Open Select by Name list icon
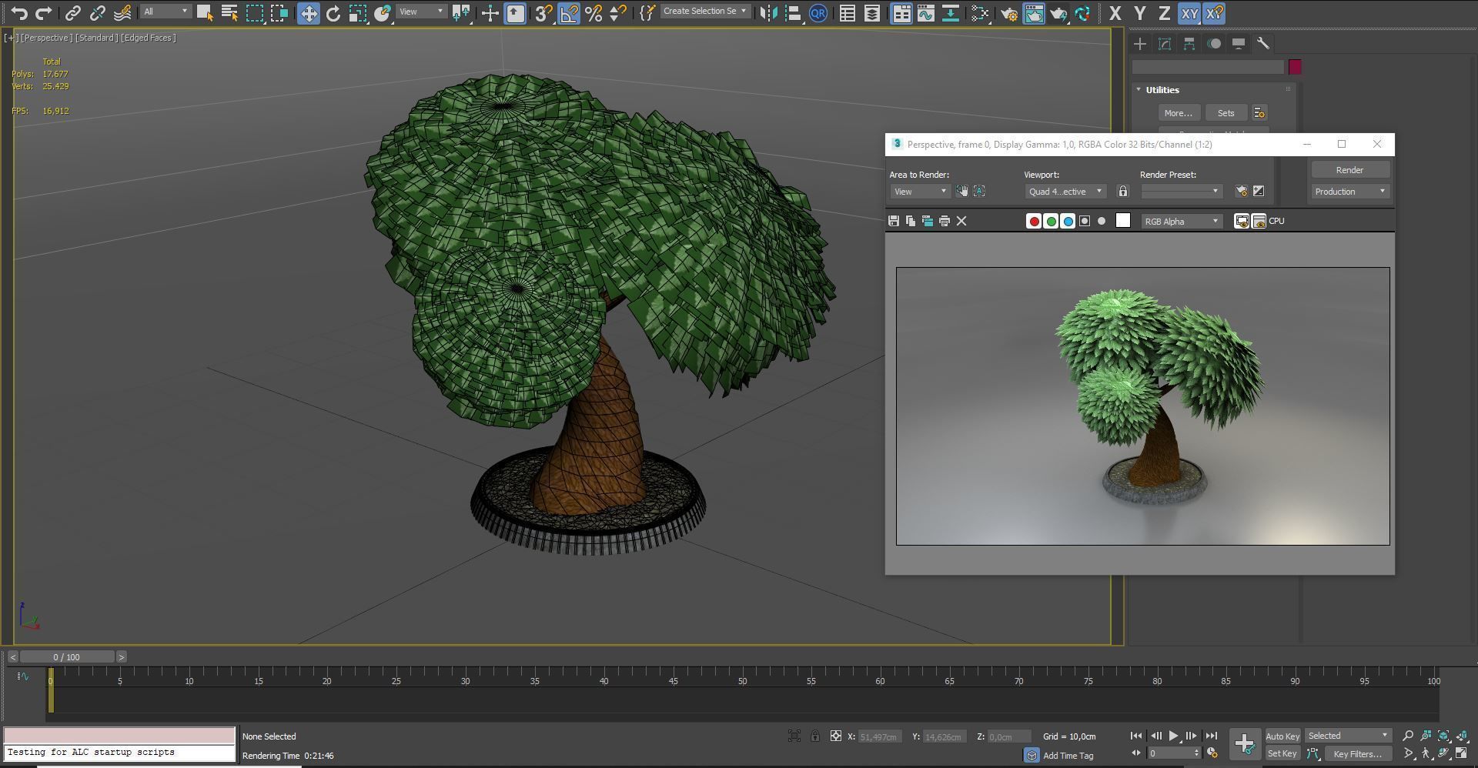Screen dimensions: 1478x768 (229, 13)
